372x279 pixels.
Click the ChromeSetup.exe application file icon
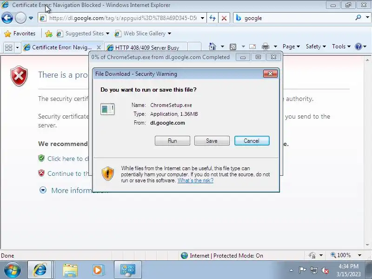click(x=107, y=109)
